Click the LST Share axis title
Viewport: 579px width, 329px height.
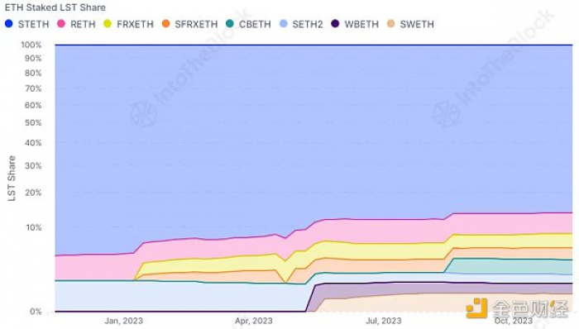tap(12, 179)
